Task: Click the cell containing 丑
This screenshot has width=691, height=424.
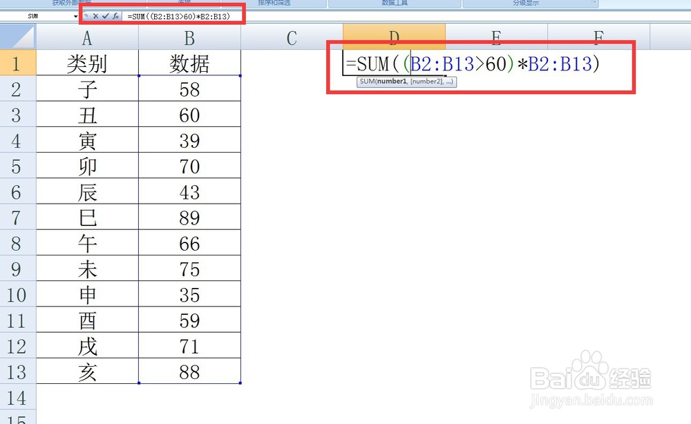Action: (x=87, y=115)
